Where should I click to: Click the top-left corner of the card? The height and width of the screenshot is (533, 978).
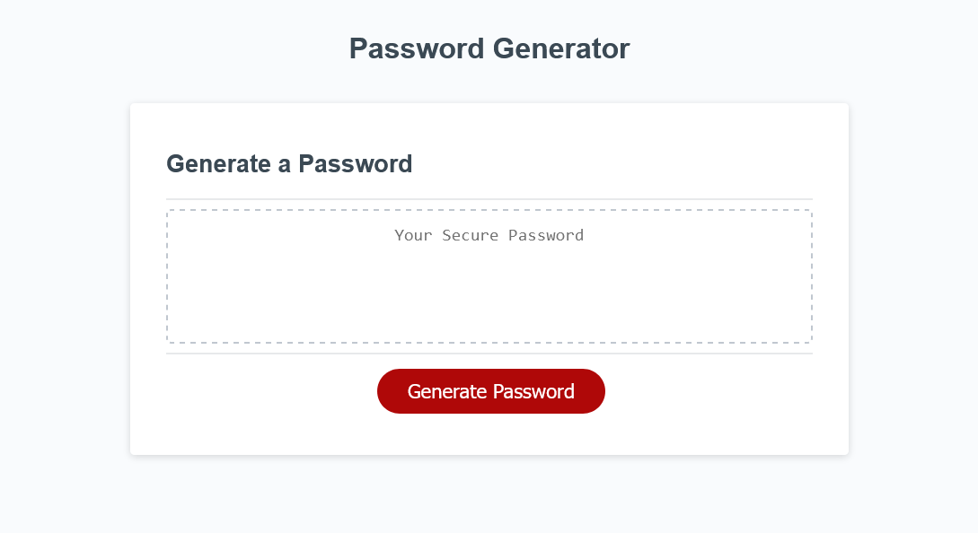tap(135, 108)
